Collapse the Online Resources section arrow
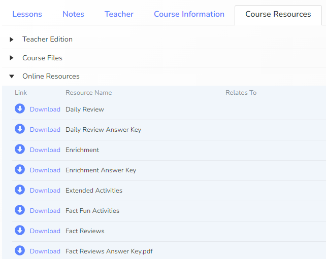This screenshot has width=326, height=259. (12, 77)
